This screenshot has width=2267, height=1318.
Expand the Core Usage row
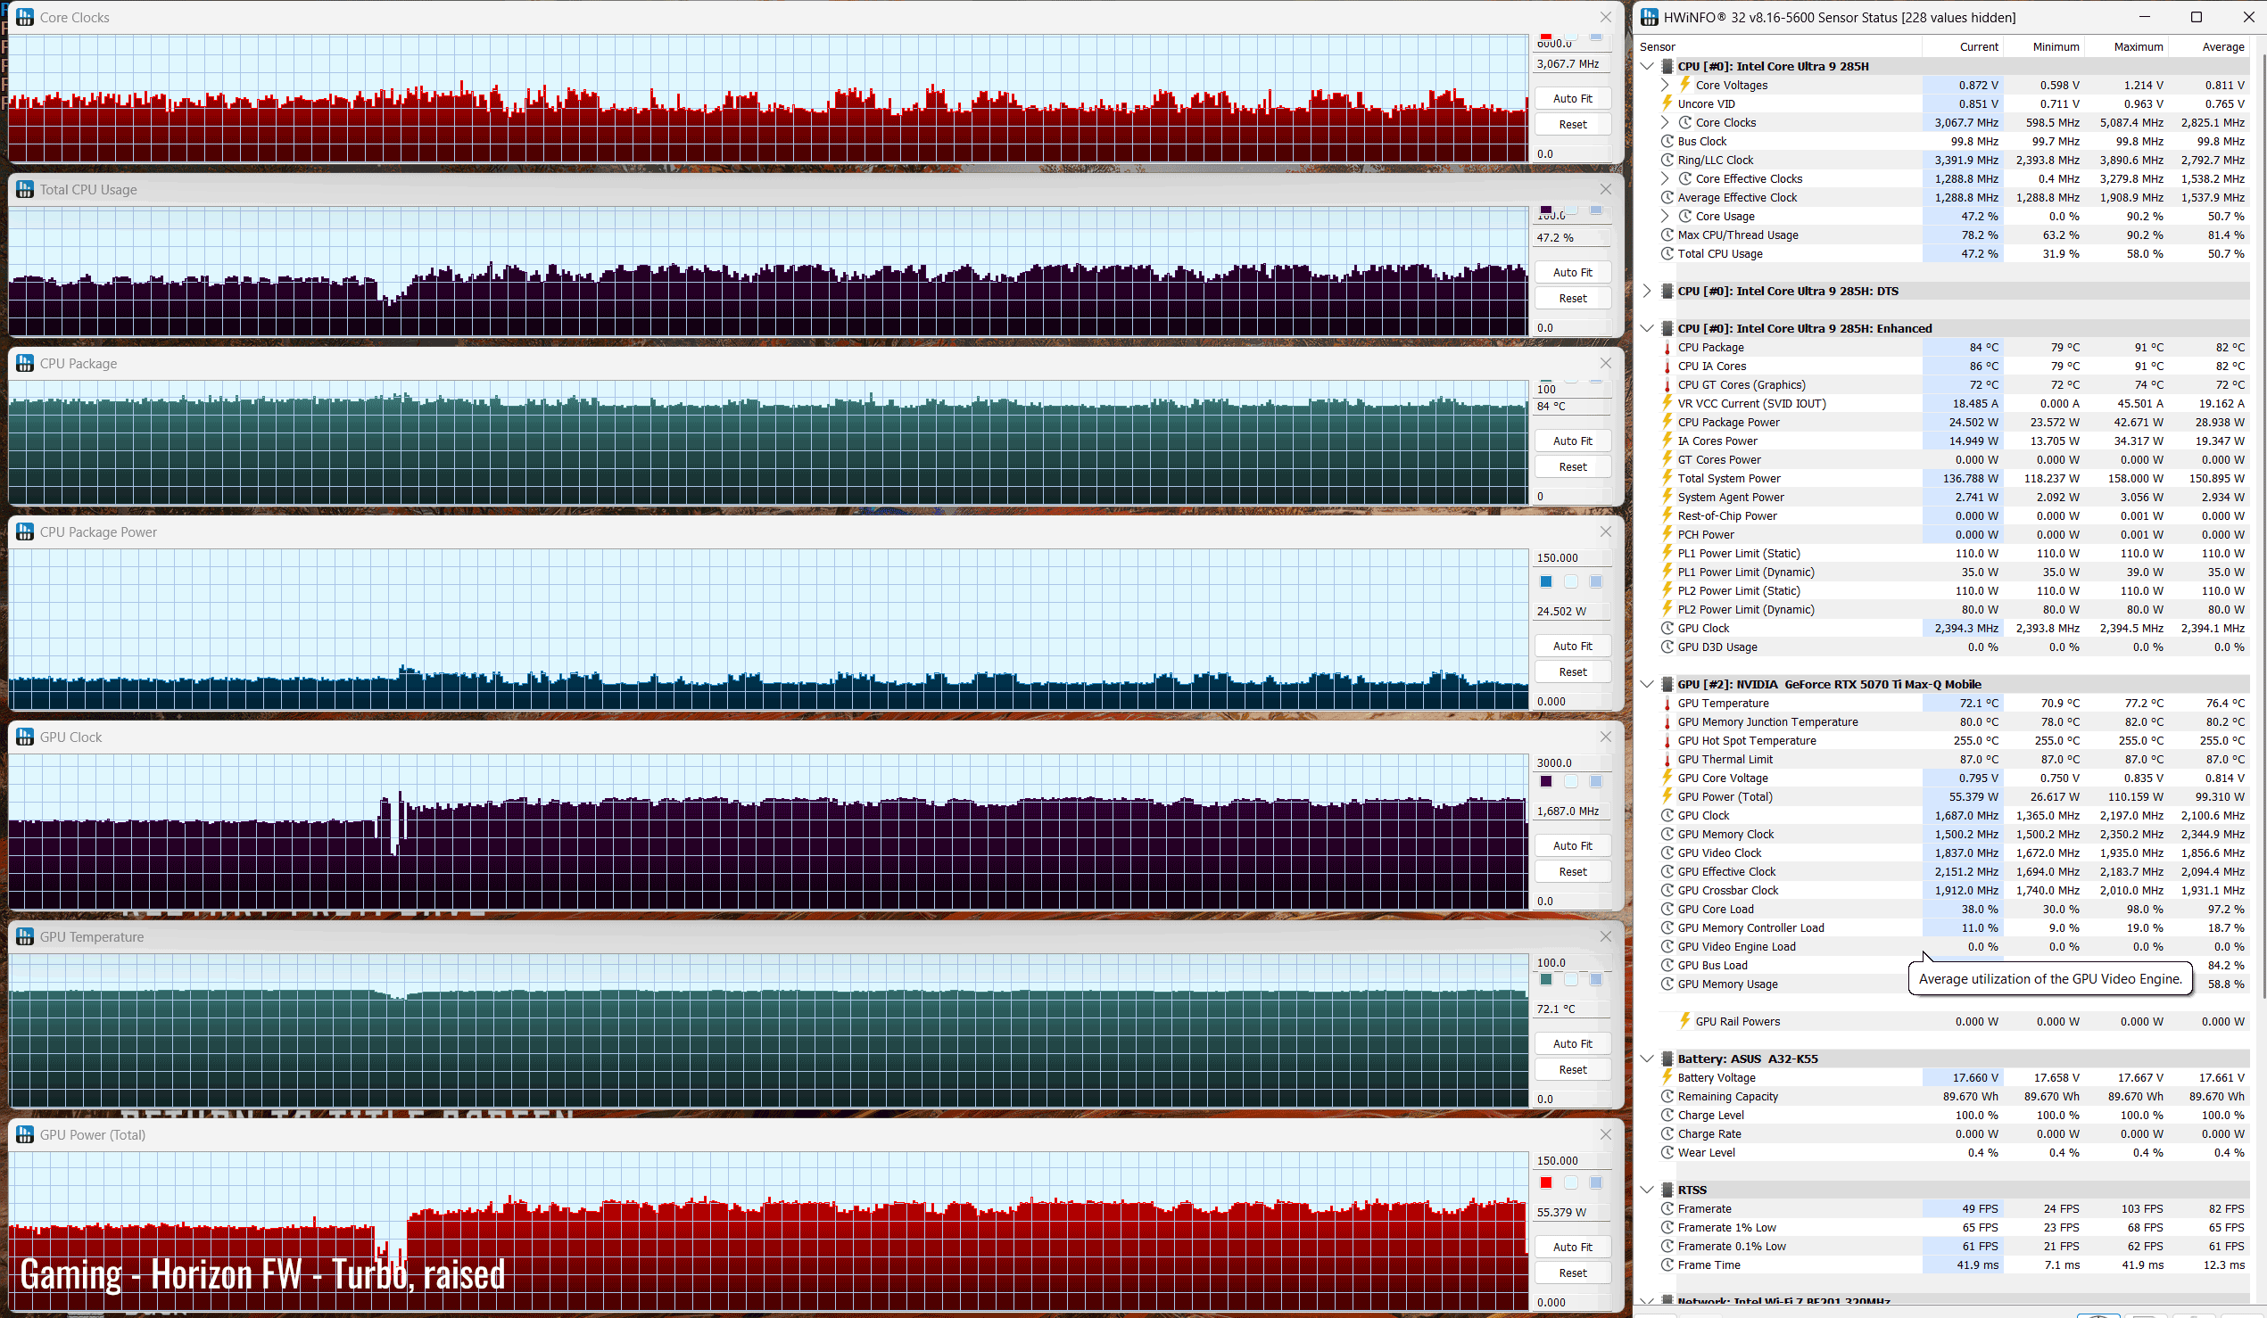click(1664, 216)
